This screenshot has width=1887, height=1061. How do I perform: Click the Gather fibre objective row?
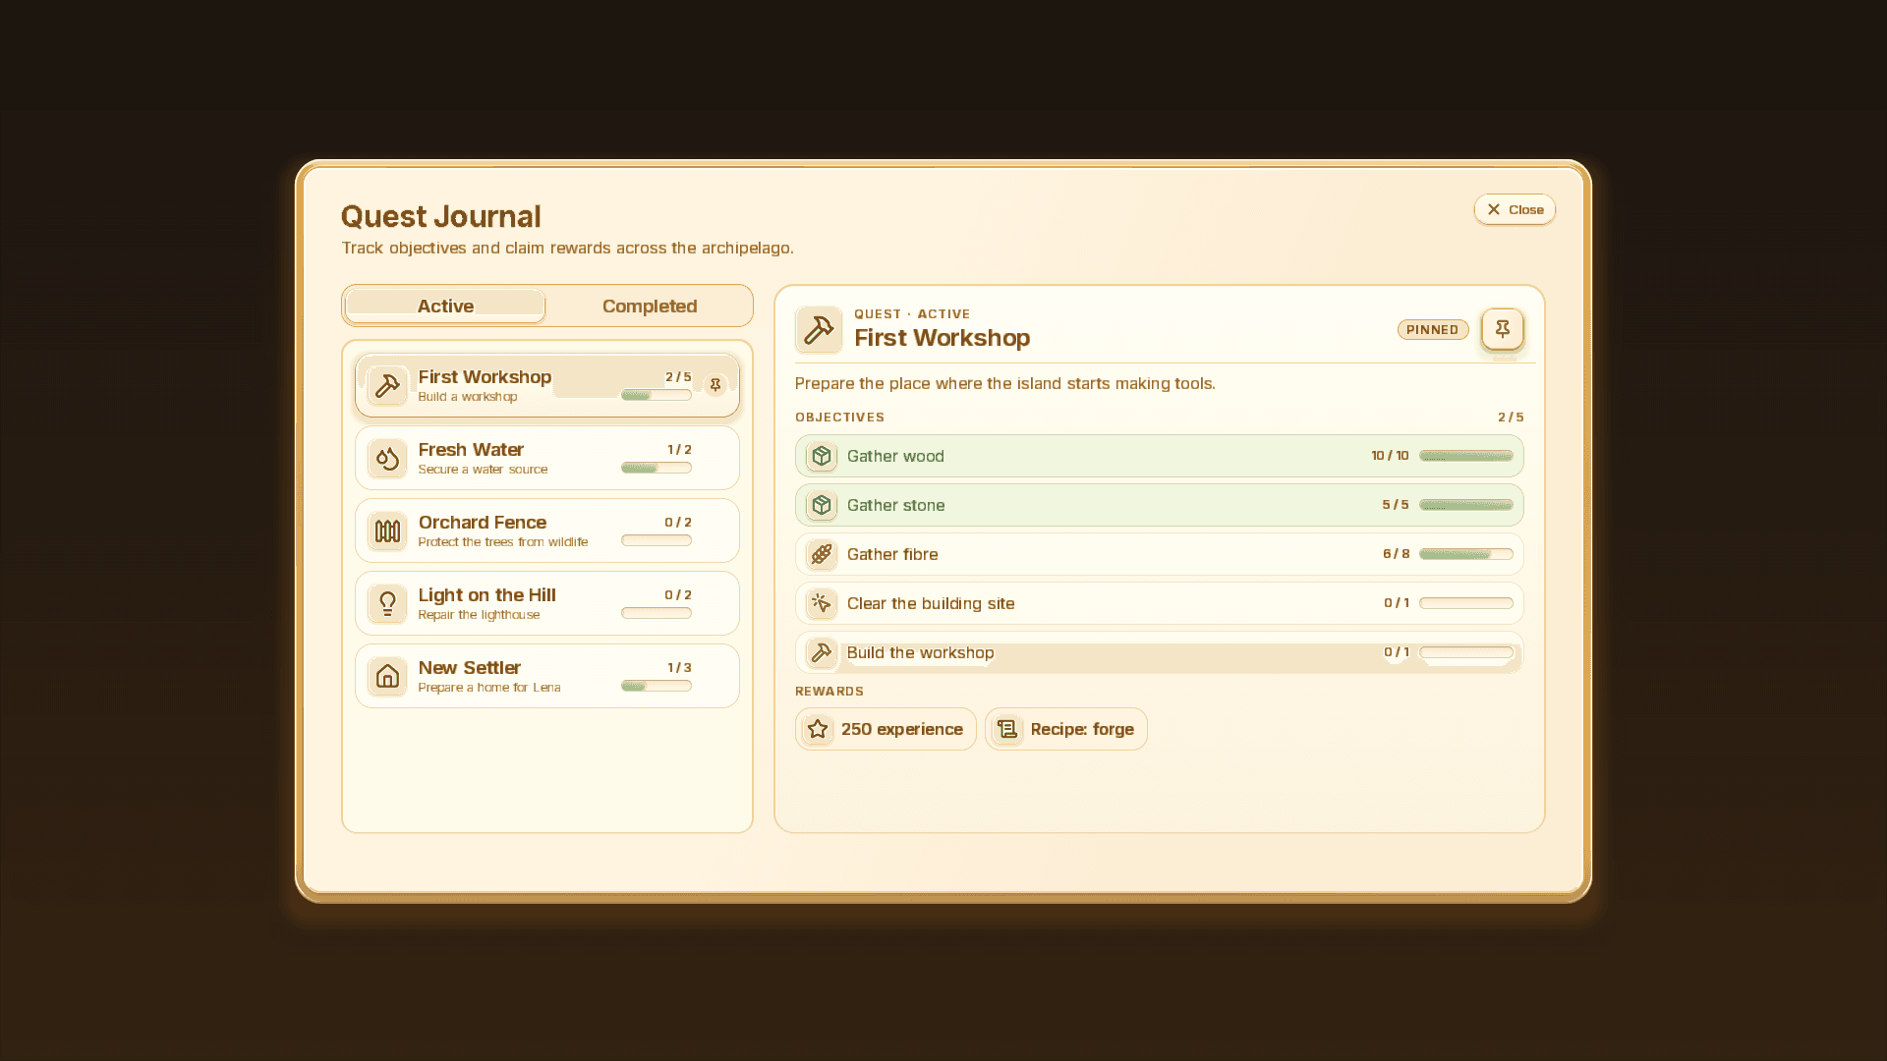coord(1160,554)
